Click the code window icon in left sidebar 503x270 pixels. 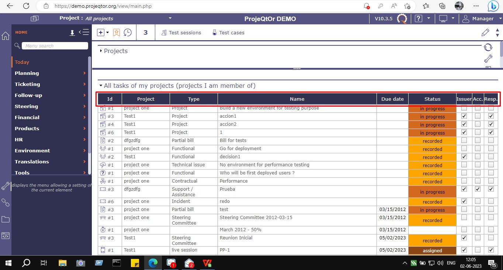(x=6, y=236)
